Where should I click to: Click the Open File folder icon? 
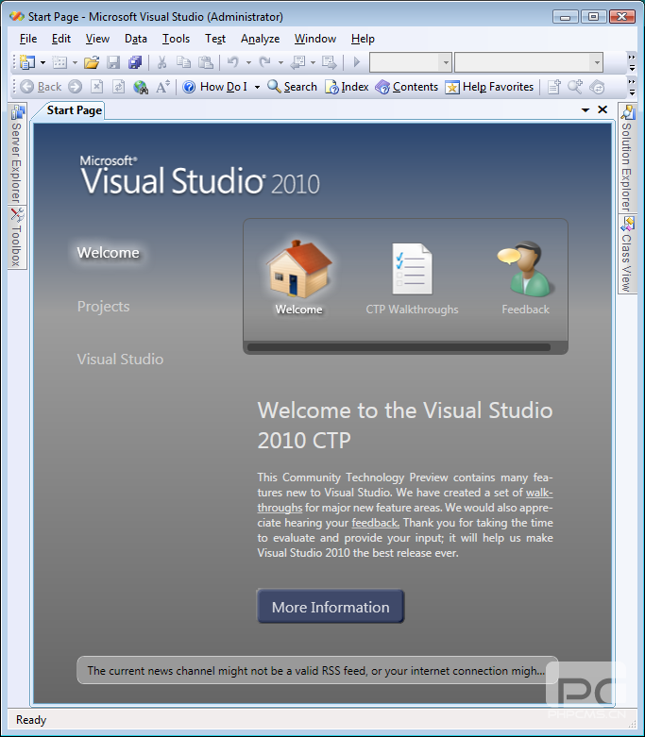pos(92,62)
